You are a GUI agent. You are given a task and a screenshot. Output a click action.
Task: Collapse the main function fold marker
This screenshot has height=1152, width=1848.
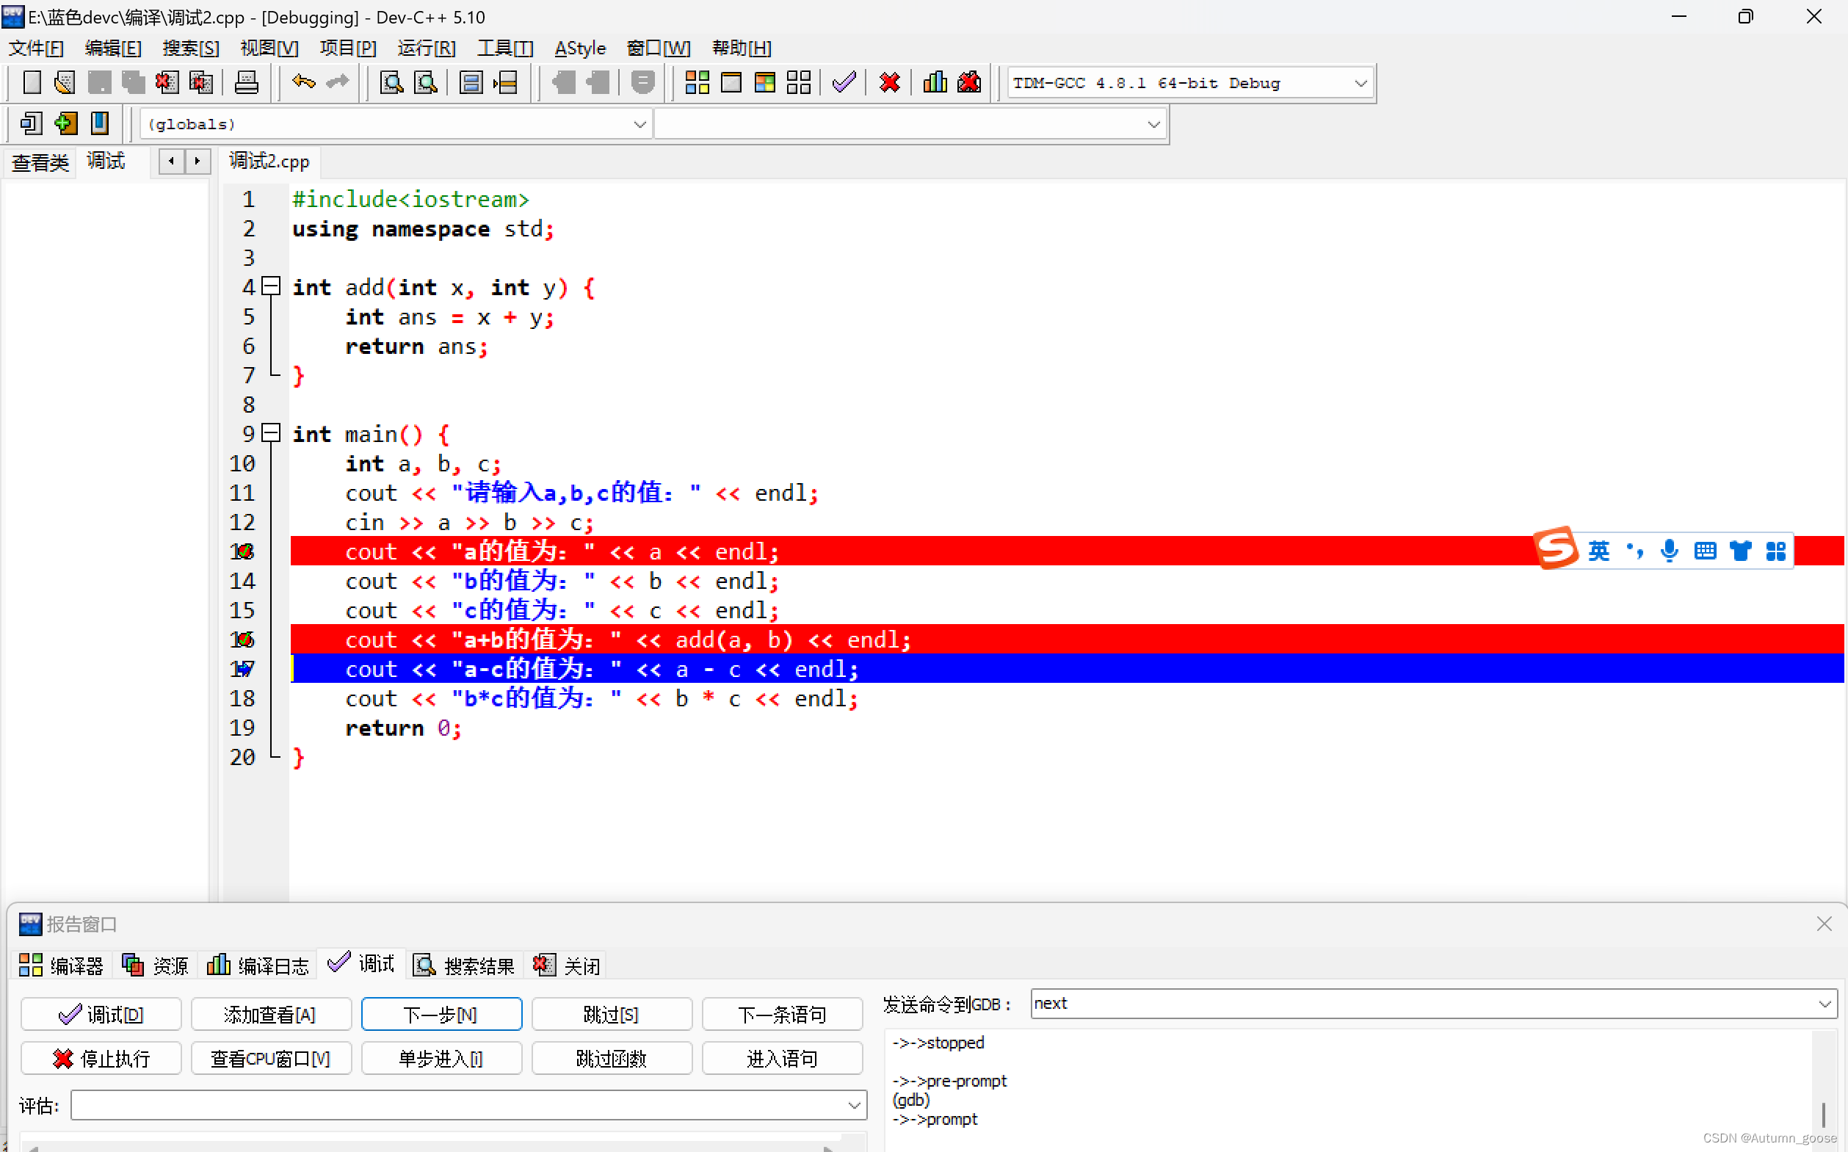point(271,433)
